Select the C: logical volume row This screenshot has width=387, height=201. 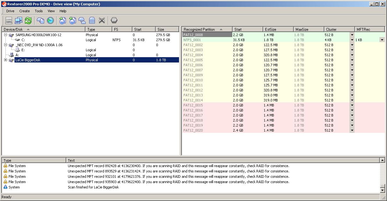pos(90,40)
